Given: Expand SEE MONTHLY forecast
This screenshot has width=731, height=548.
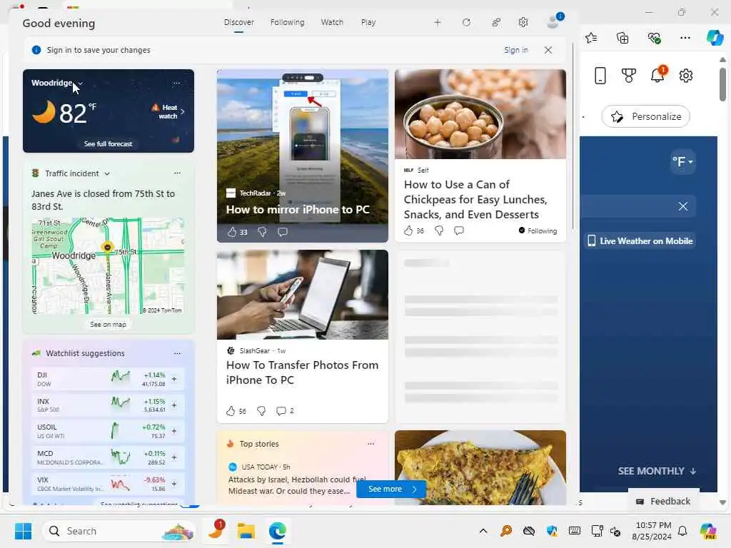Looking at the screenshot, I should pos(657,471).
